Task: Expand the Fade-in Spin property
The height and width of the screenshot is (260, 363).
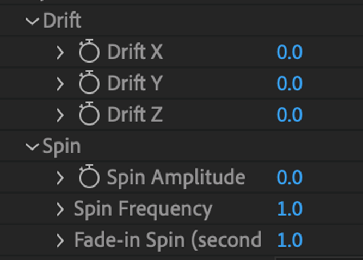Action: 60,240
